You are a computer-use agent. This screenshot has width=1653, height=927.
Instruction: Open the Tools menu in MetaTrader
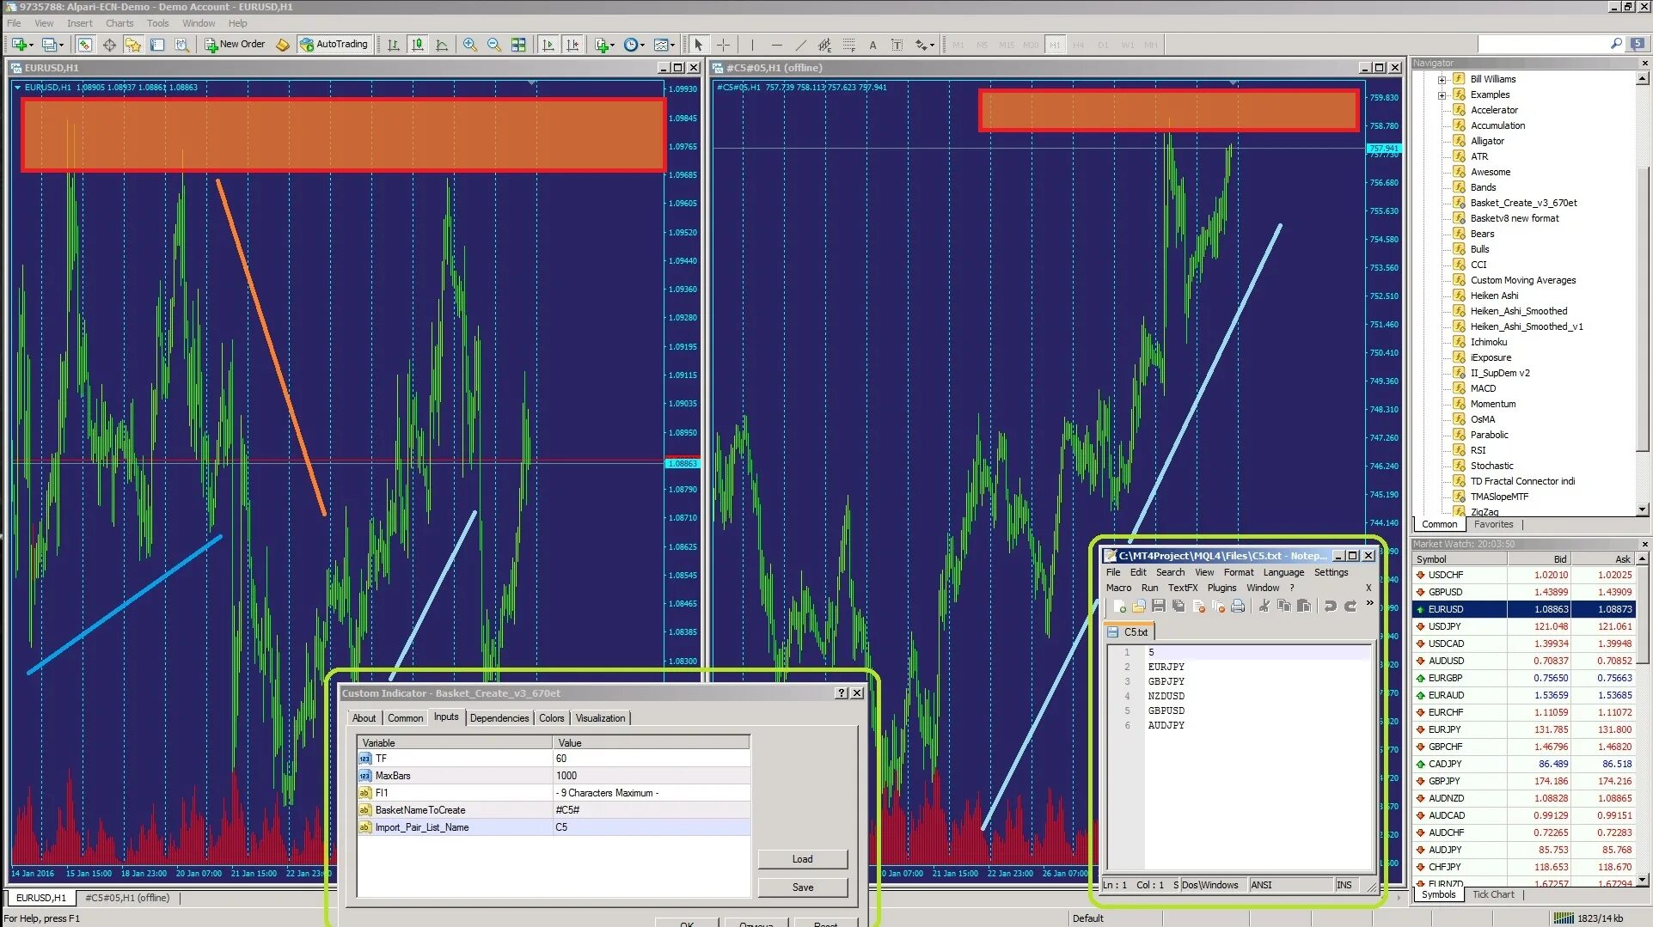(157, 23)
